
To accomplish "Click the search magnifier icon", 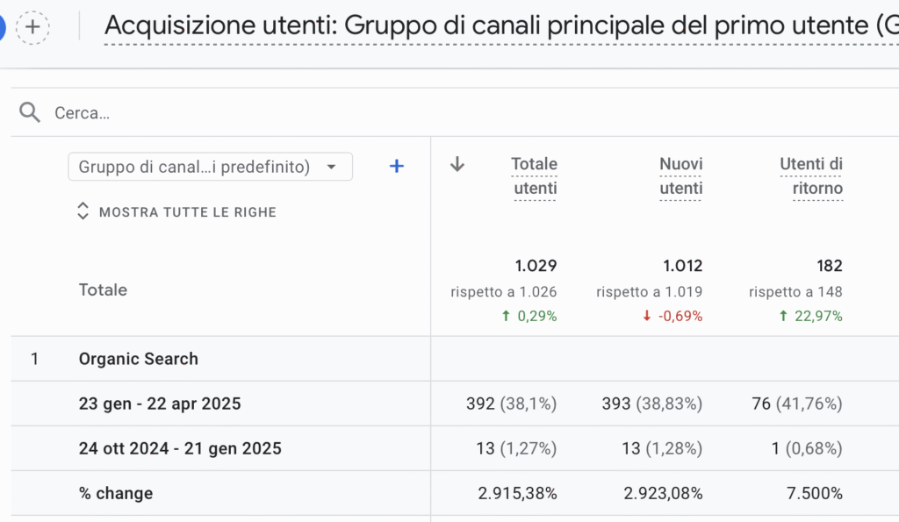I will point(30,112).
